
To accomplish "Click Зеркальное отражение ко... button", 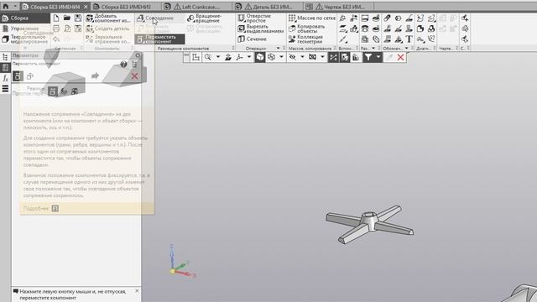I will (108, 39).
